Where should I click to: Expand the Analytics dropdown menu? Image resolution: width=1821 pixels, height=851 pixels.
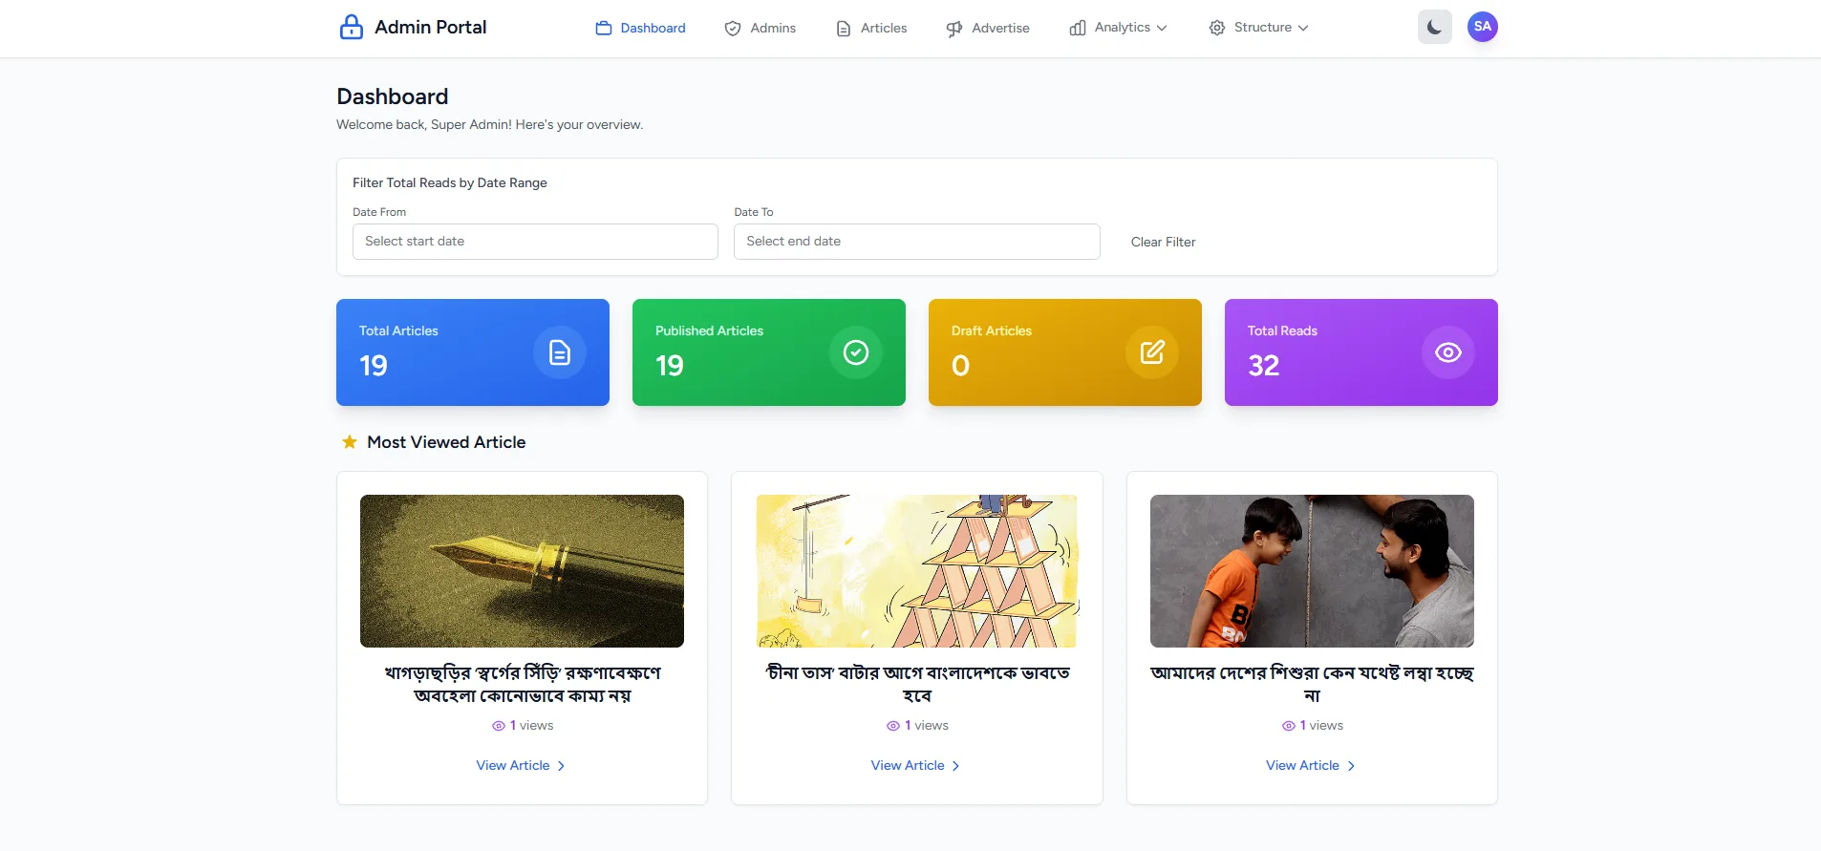1118,28
